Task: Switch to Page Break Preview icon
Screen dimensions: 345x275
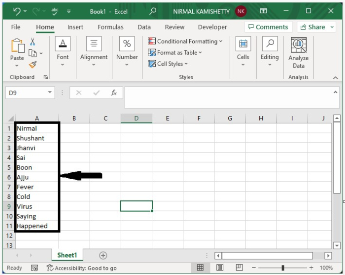Action: tap(239, 268)
